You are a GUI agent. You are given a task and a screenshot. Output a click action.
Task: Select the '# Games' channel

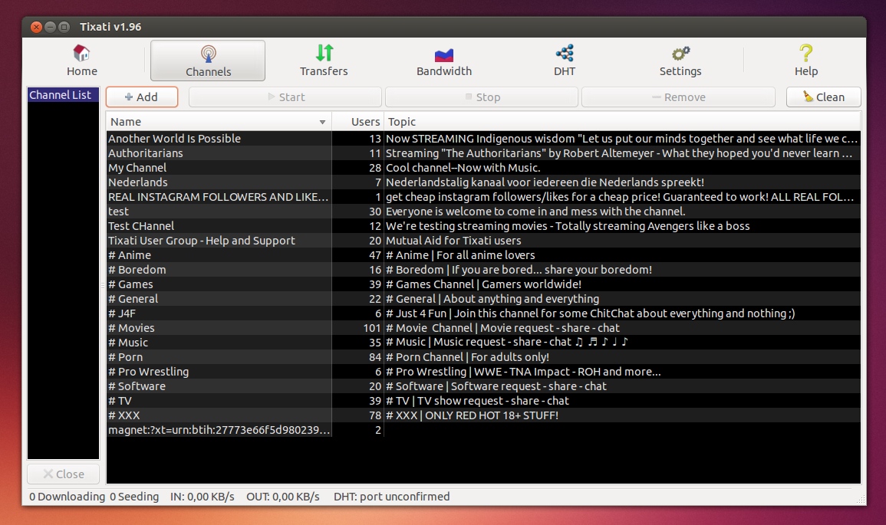483,284
